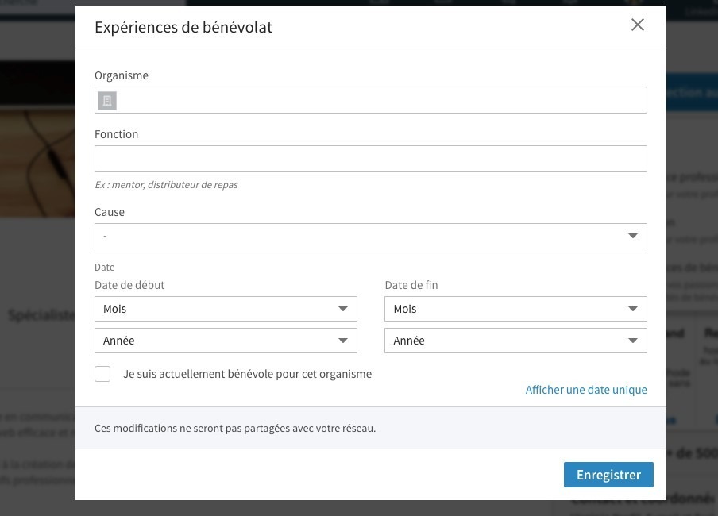
Task: Select the end date Mois dropdown
Action: (515, 309)
